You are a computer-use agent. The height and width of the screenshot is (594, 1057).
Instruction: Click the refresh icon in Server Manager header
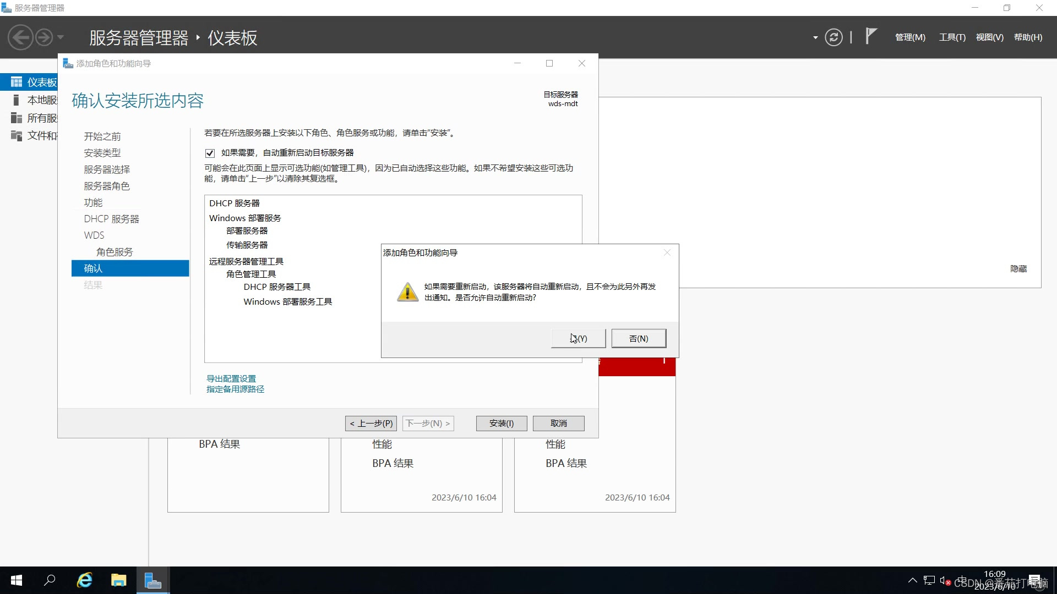point(833,37)
